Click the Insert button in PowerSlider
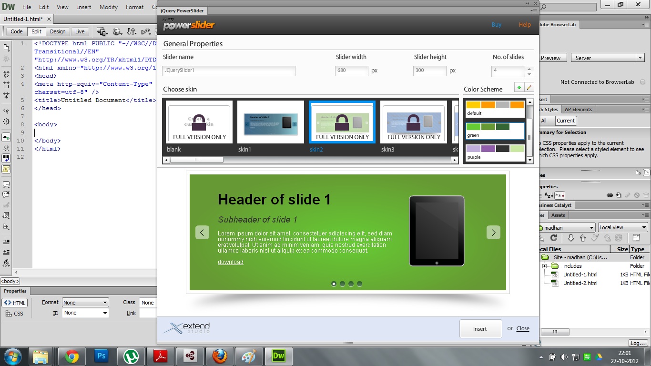This screenshot has height=366, width=651. 480,328
